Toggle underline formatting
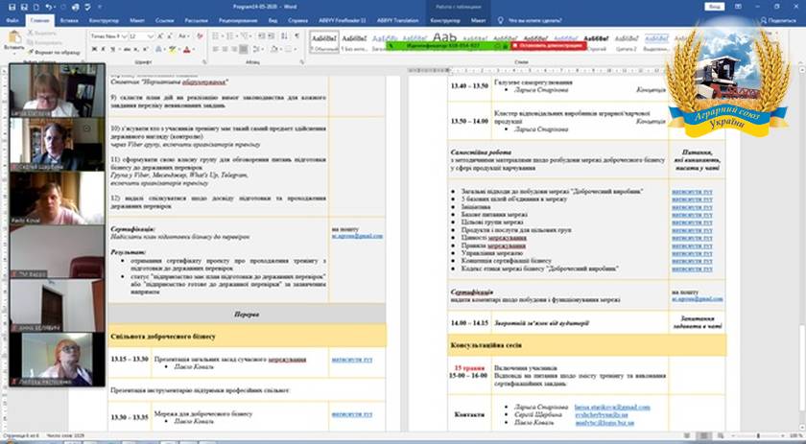 pos(112,49)
